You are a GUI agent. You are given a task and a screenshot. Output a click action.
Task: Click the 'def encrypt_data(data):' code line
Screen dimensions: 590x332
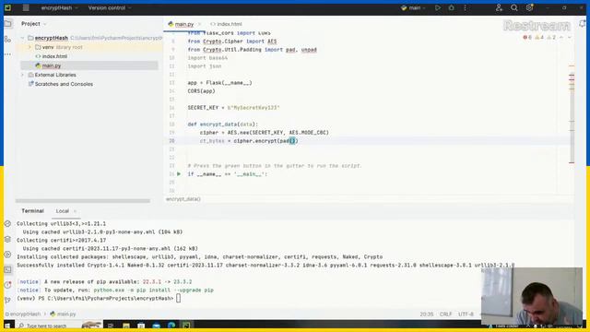tap(223, 125)
